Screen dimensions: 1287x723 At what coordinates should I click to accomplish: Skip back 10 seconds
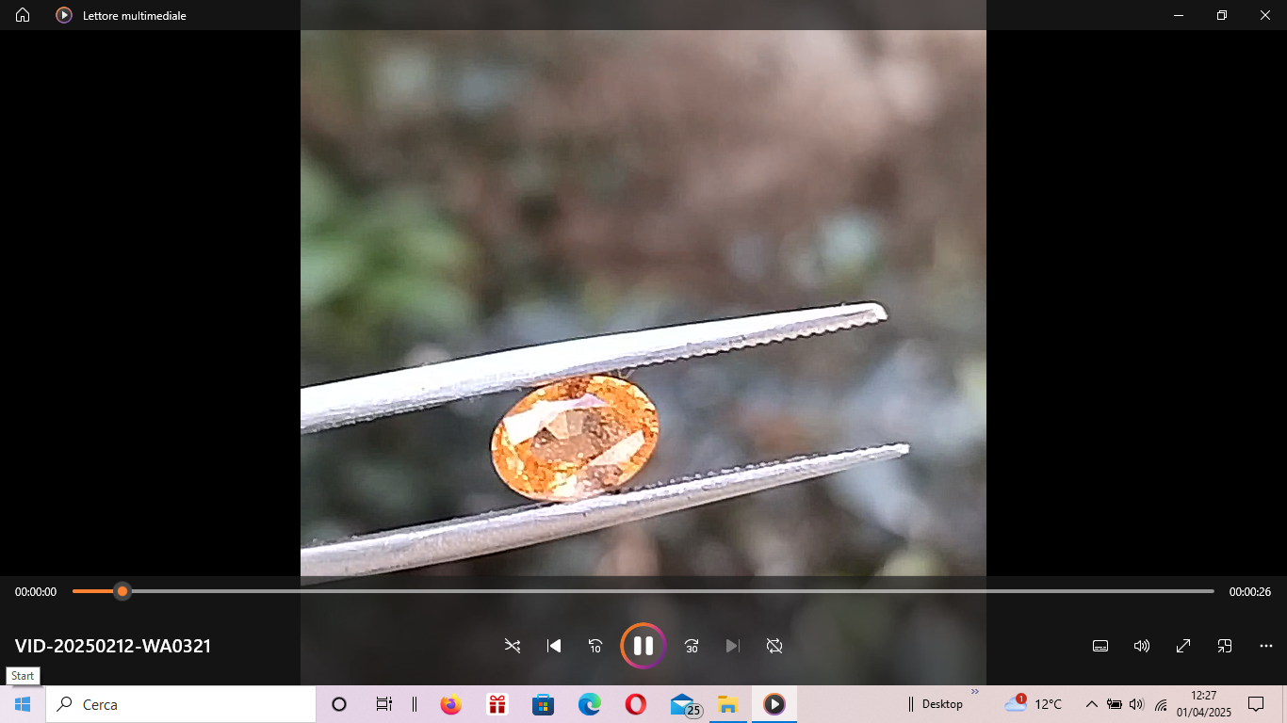coord(595,646)
